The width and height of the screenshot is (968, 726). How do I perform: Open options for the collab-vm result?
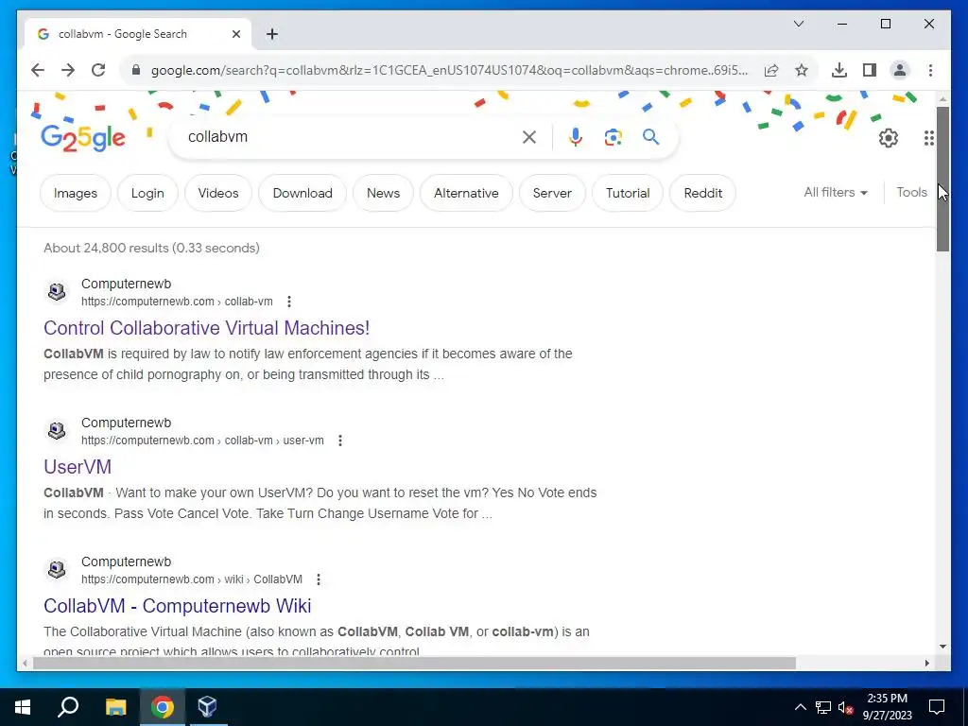[289, 302]
